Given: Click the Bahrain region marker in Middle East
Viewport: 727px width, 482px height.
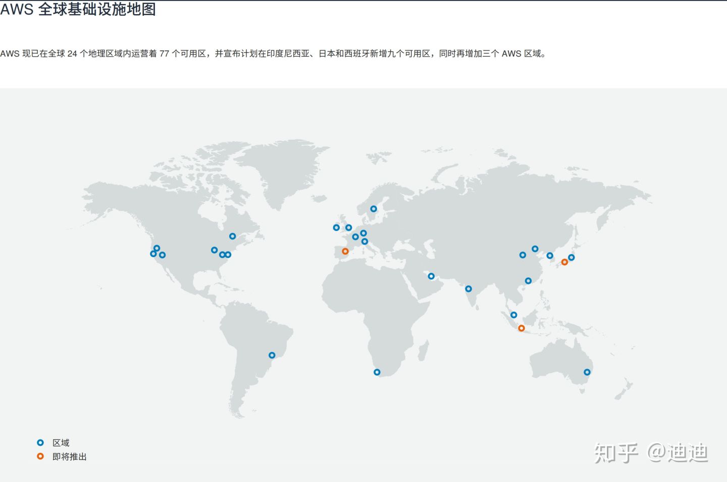Looking at the screenshot, I should pyautogui.click(x=431, y=276).
